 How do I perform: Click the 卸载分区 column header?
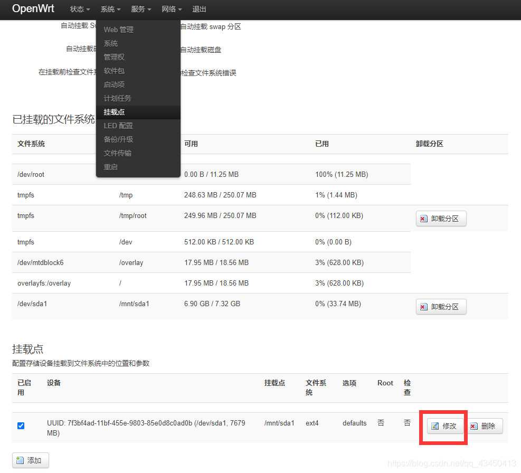coord(429,144)
